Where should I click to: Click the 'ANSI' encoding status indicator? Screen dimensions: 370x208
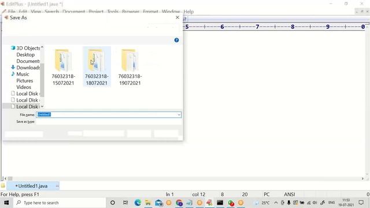[x=289, y=194]
